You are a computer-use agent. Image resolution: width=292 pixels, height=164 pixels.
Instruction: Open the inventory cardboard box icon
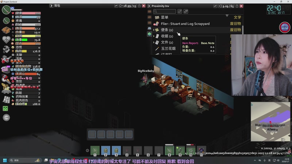[x=6, y=30]
